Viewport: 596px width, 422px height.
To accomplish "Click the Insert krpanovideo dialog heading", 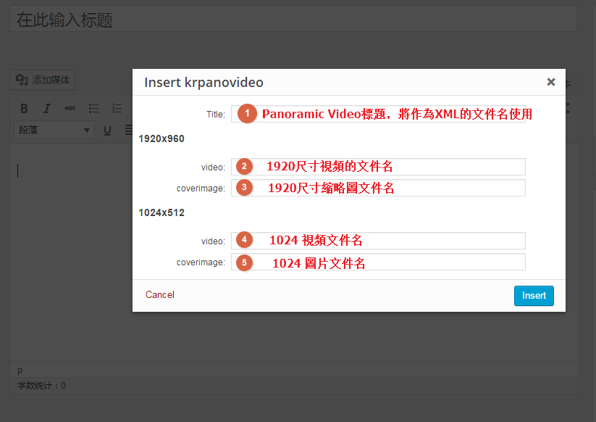I will [x=203, y=82].
